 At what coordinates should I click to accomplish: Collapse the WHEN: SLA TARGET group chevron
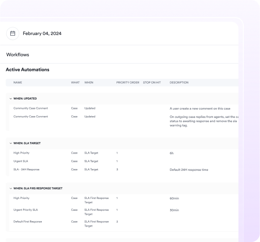10,143
